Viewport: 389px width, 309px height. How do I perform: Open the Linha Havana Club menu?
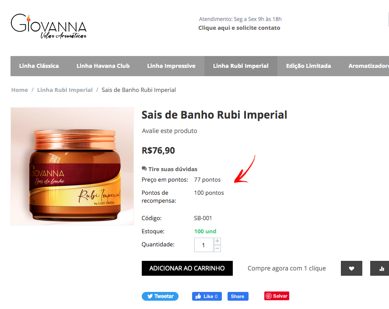(103, 66)
